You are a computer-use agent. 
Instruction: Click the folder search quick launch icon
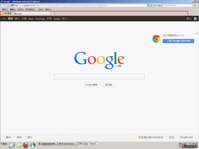click(x=19, y=145)
